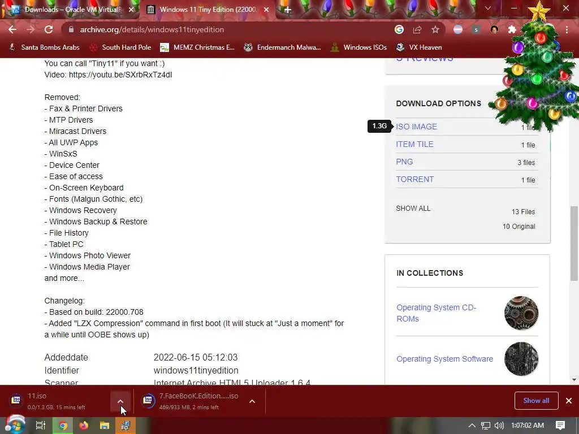Click the taskbar clock 1:07:02 AM
Screen dimensions: 579x434
click(x=528, y=426)
